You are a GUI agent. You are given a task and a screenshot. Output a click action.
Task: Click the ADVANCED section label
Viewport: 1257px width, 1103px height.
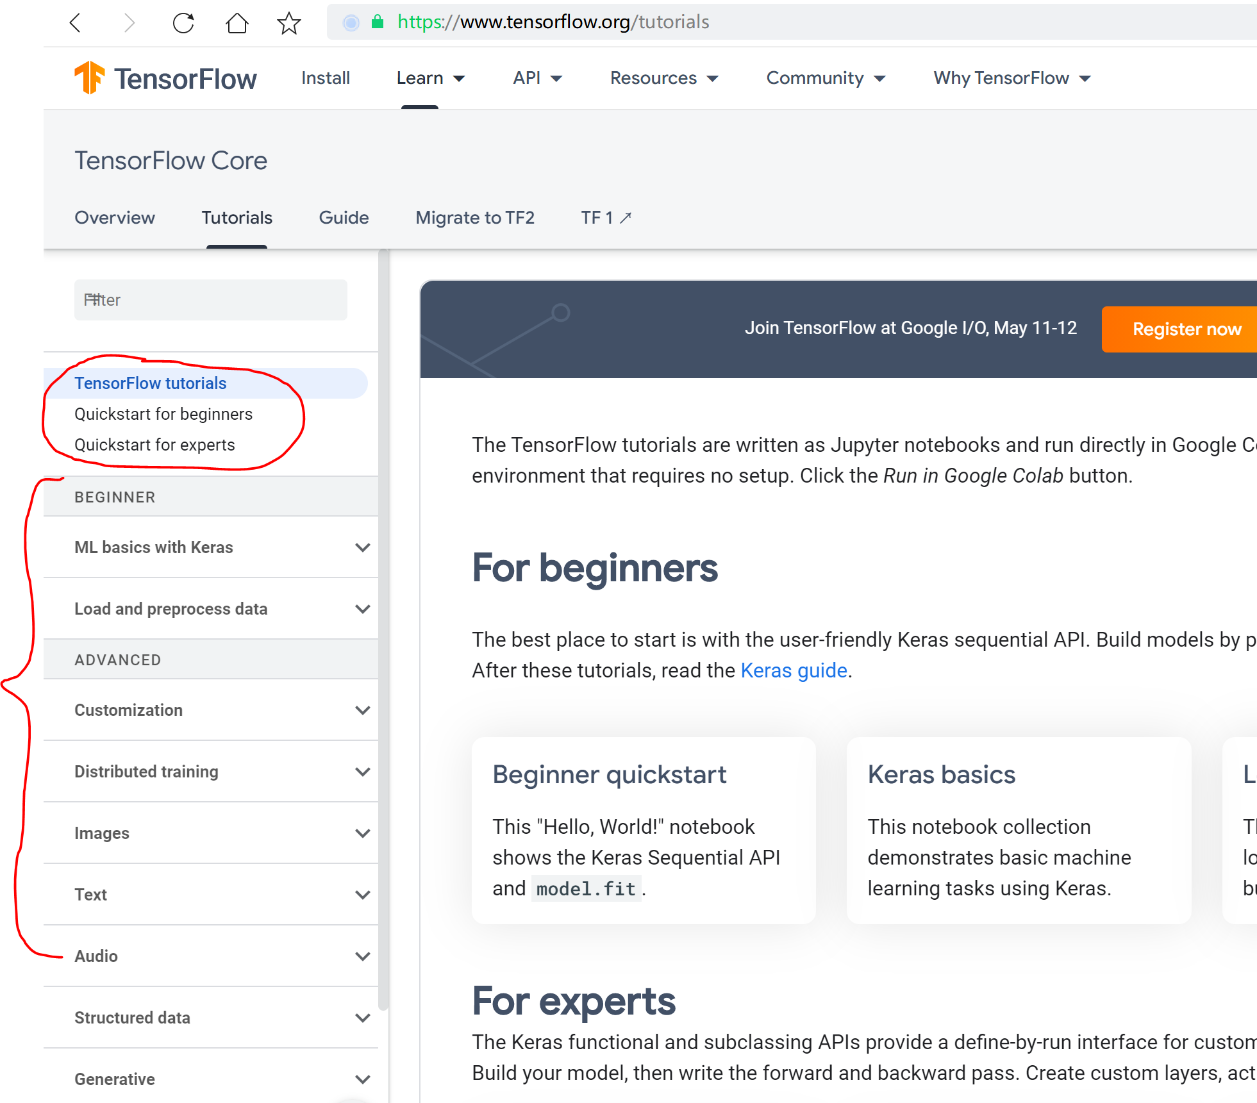pyautogui.click(x=118, y=660)
